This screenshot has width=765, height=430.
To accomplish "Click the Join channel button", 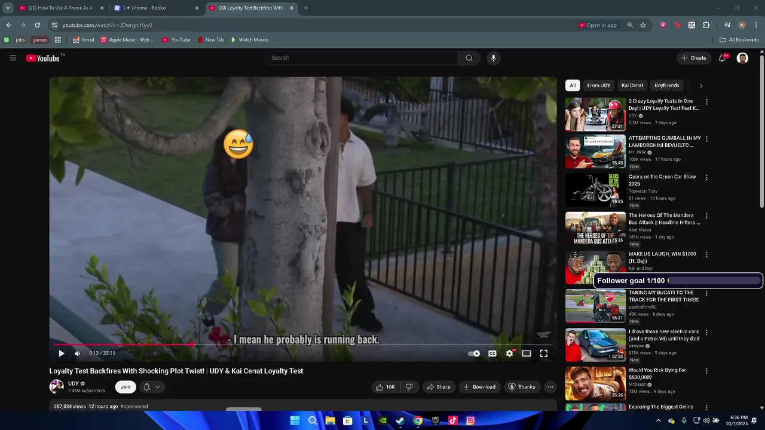I will point(126,387).
